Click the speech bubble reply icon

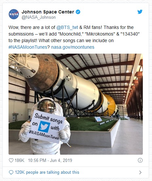[11, 172]
